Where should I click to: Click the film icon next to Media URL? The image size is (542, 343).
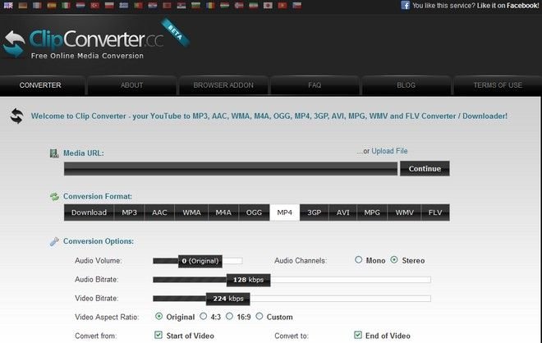[x=54, y=153]
